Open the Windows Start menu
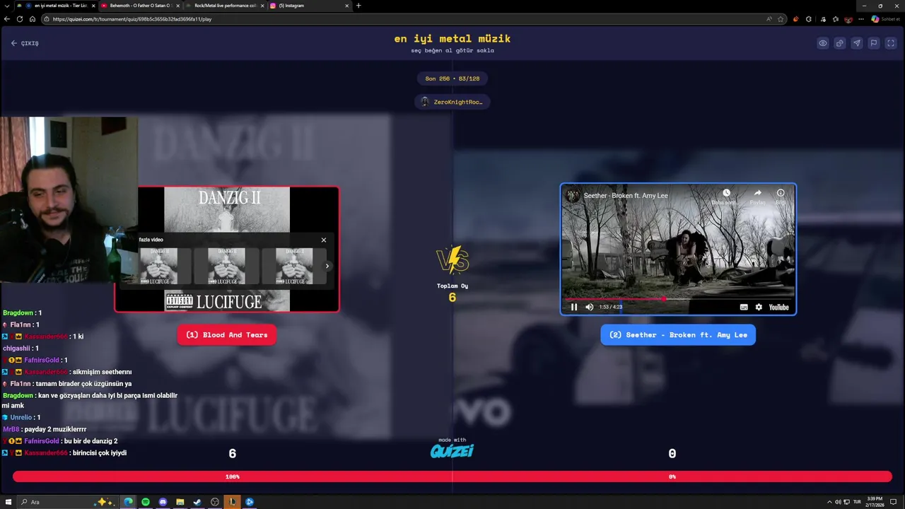Screen dimensions: 905x509 pyautogui.click(x=8, y=502)
